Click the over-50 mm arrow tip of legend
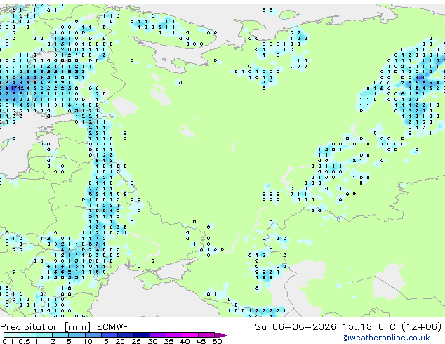This screenshot has height=344, width=445. pyautogui.click(x=222, y=335)
